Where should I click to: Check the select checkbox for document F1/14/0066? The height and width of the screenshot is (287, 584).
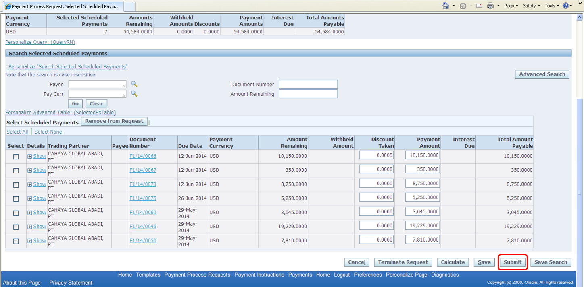(16, 157)
